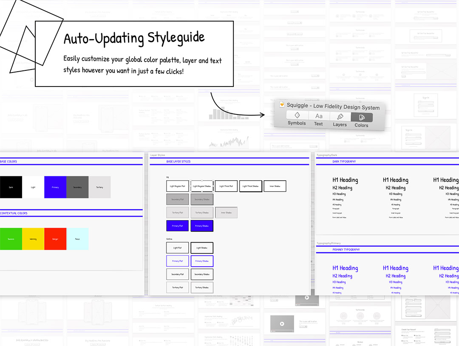
Task: Select the Secondary/Flat gray filled style box
Action: (177, 199)
